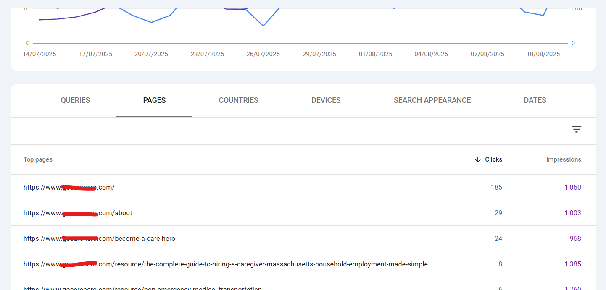Click the Clicks sort arrow

(x=477, y=159)
